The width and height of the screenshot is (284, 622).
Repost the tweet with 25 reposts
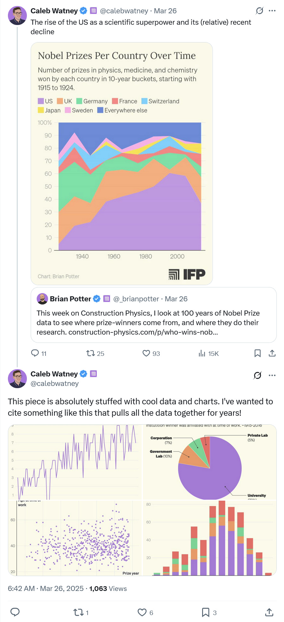(91, 353)
